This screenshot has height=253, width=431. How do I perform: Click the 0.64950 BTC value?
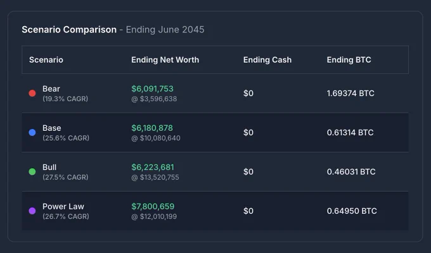352,211
